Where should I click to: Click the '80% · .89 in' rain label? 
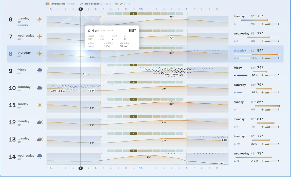coord(171,75)
